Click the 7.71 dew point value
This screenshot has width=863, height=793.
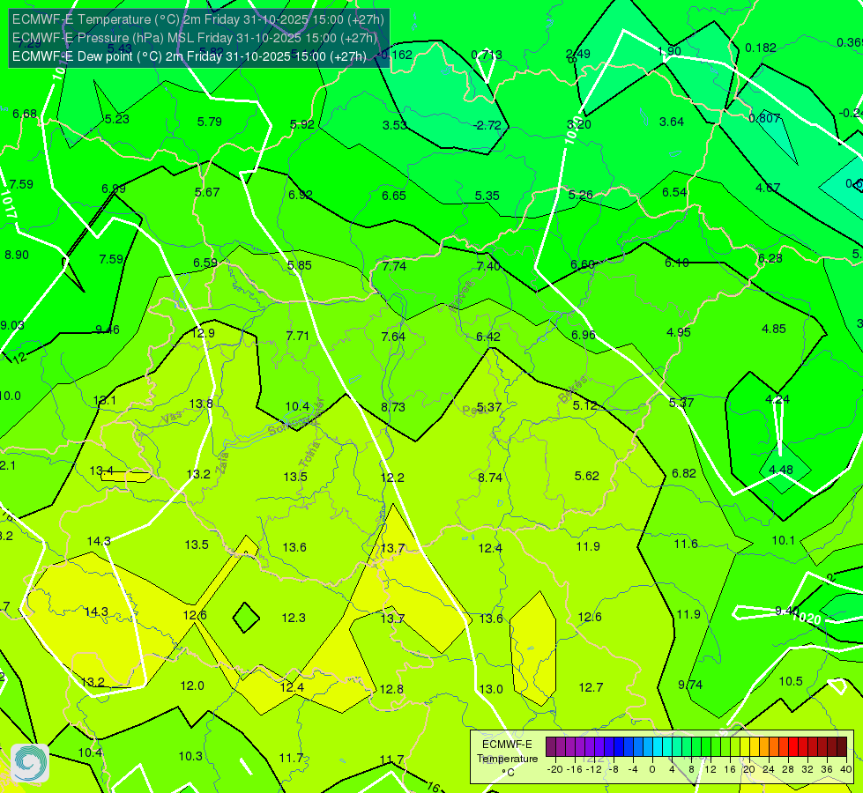pos(298,336)
